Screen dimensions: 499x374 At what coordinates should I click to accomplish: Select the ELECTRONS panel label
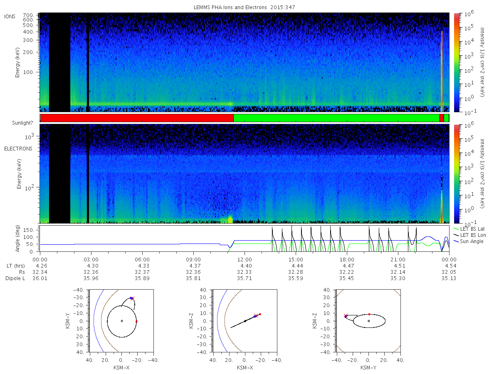point(18,149)
